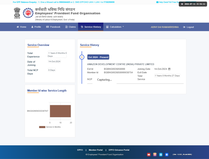The image size is (209, 159).
Task: Click the Employees' Provident Fund Organisation title
Action: tap(68, 13)
